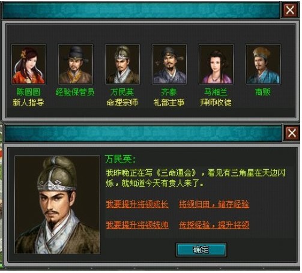The height and width of the screenshot is (273, 302).
Task: Open the 将领归田，储存经验 link
Action: click(x=214, y=205)
